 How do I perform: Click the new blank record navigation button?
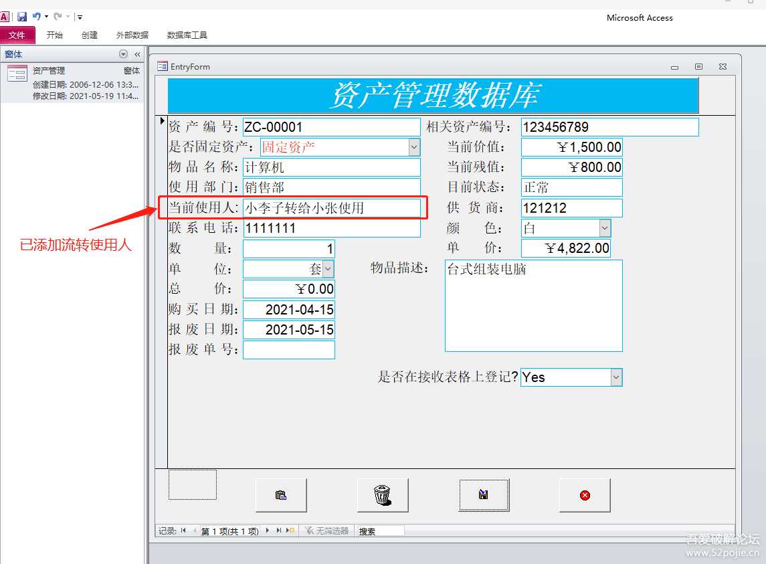click(290, 531)
